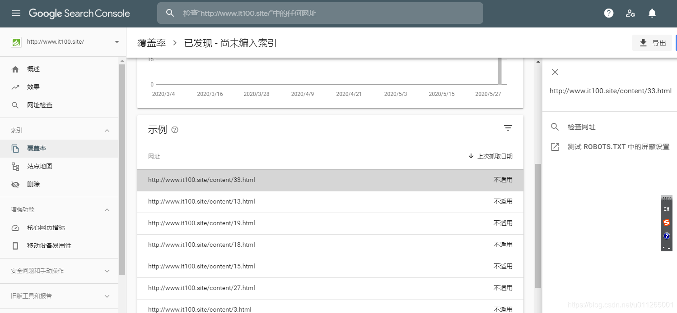Open the notifications bell
This screenshot has width=677, height=313.
[x=652, y=13]
